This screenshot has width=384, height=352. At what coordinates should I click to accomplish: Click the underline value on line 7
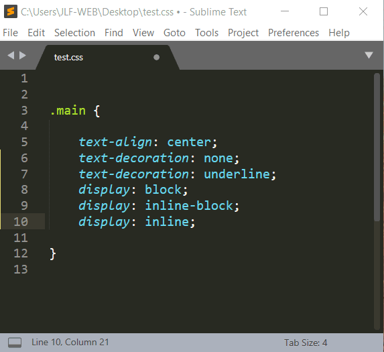(x=237, y=174)
